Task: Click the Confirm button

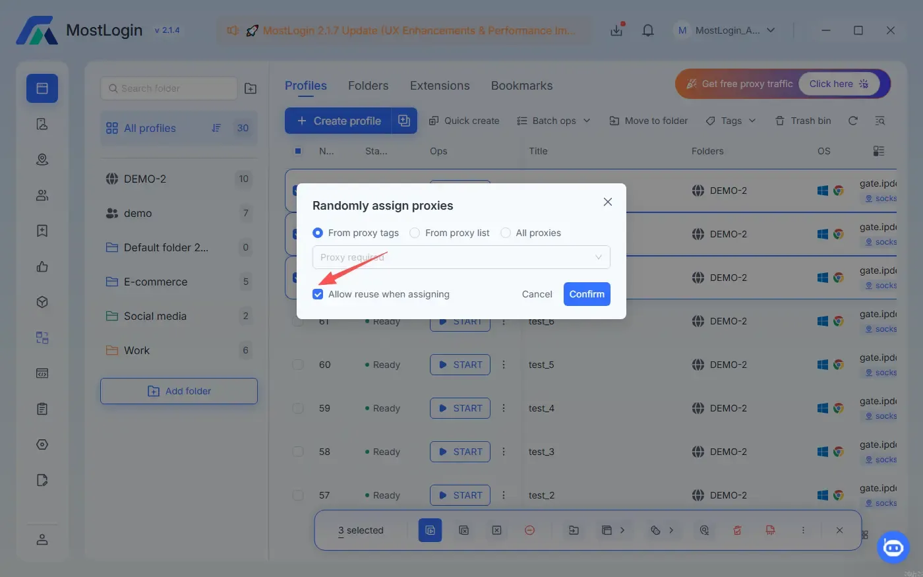Action: point(587,294)
